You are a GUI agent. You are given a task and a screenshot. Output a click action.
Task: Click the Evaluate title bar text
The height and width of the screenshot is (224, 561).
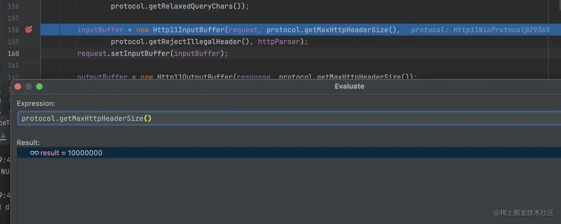(x=349, y=86)
